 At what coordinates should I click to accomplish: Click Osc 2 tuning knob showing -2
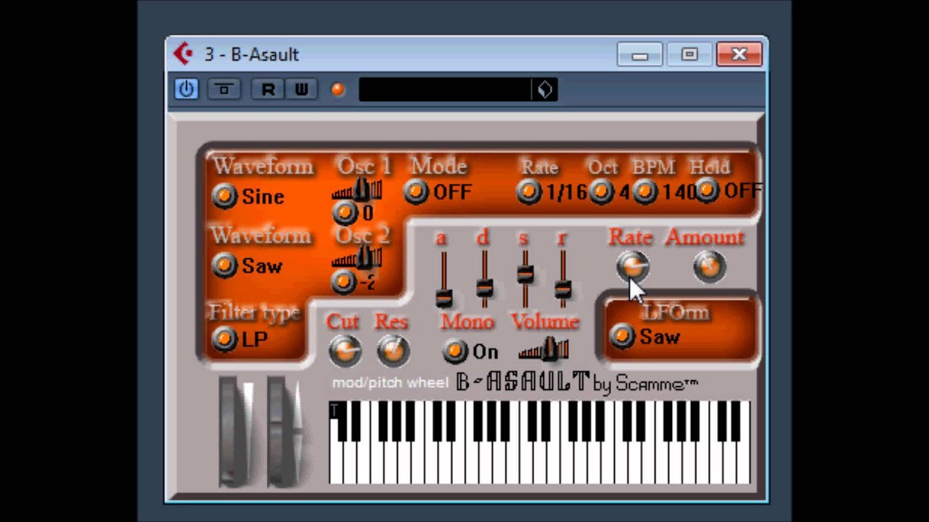344,281
